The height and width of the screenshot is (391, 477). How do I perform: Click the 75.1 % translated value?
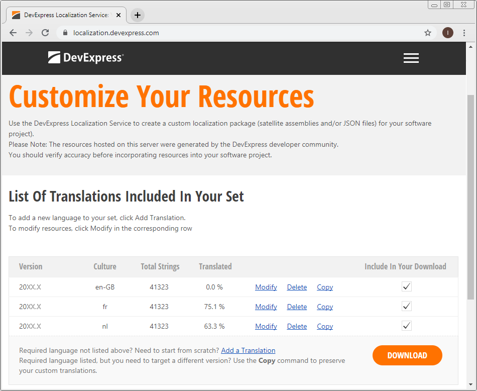(x=214, y=307)
